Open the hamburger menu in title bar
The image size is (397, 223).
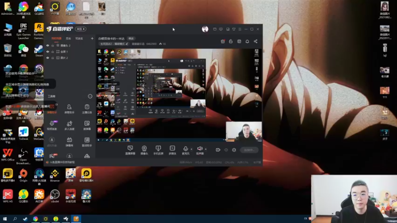(x=240, y=29)
